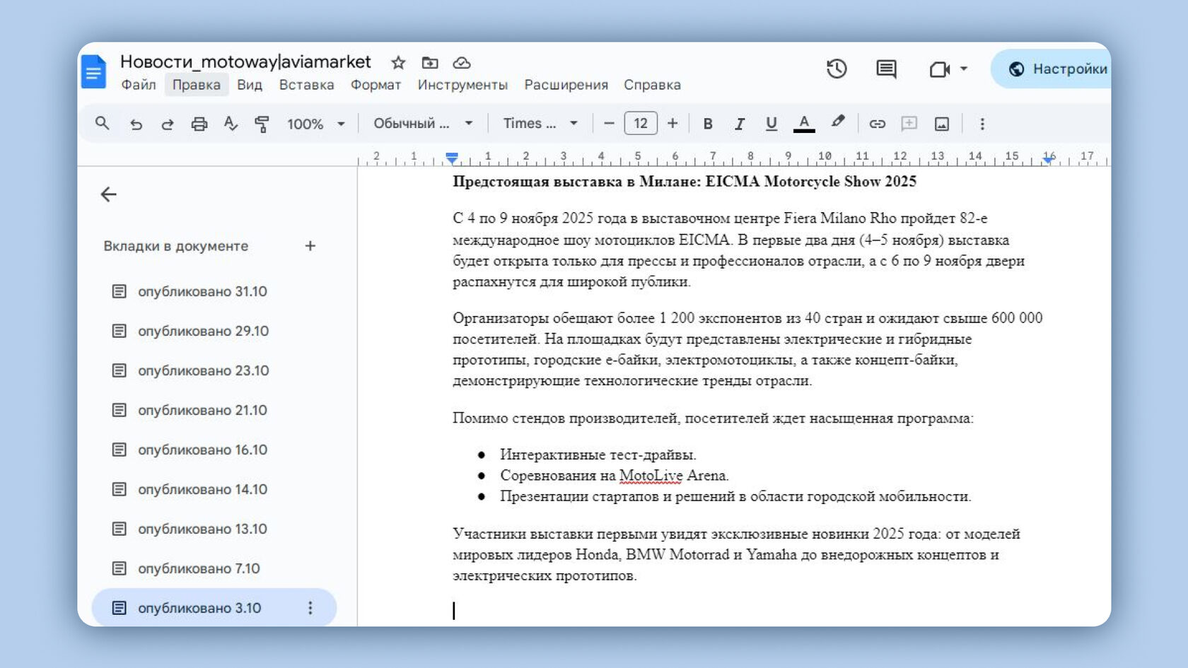Toggle underline formatting
The height and width of the screenshot is (668, 1188).
click(771, 124)
